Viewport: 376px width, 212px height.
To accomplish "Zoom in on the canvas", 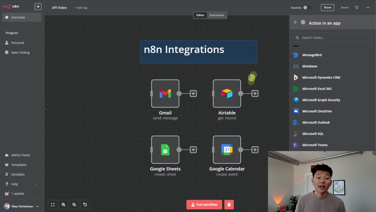I will (x=64, y=205).
